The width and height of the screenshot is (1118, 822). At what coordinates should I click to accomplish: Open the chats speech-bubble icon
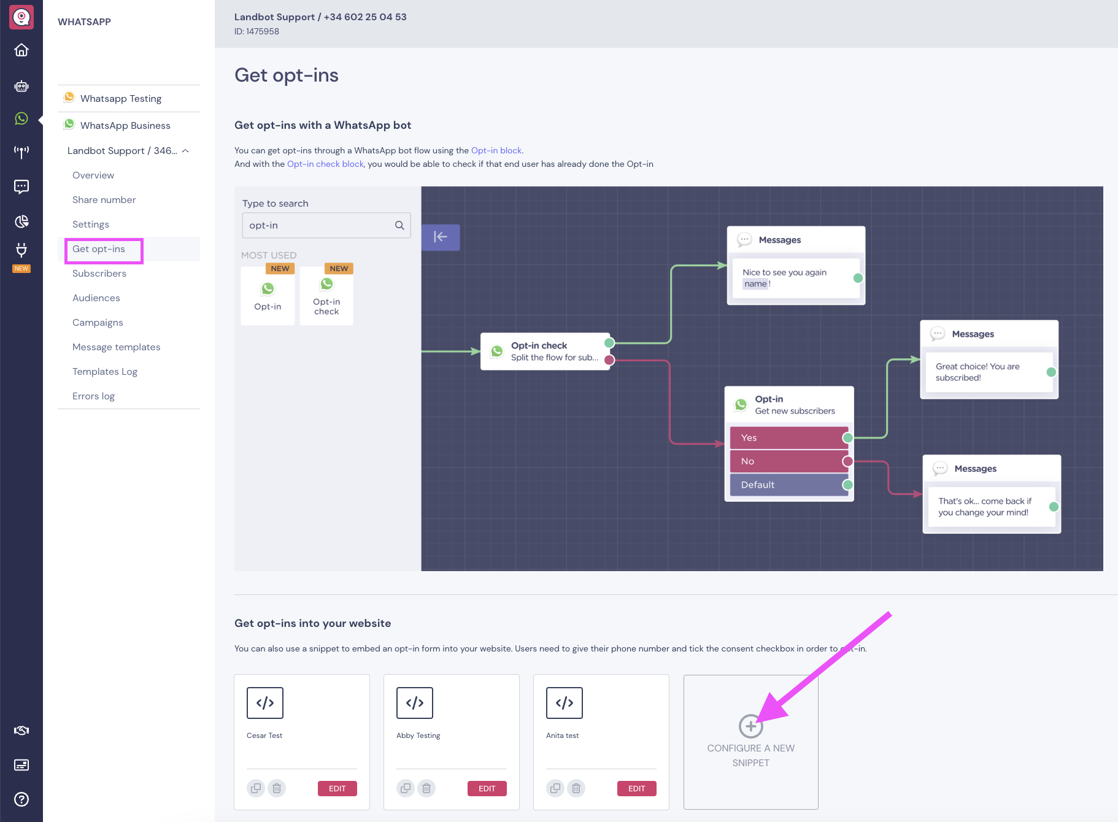pyautogui.click(x=21, y=186)
